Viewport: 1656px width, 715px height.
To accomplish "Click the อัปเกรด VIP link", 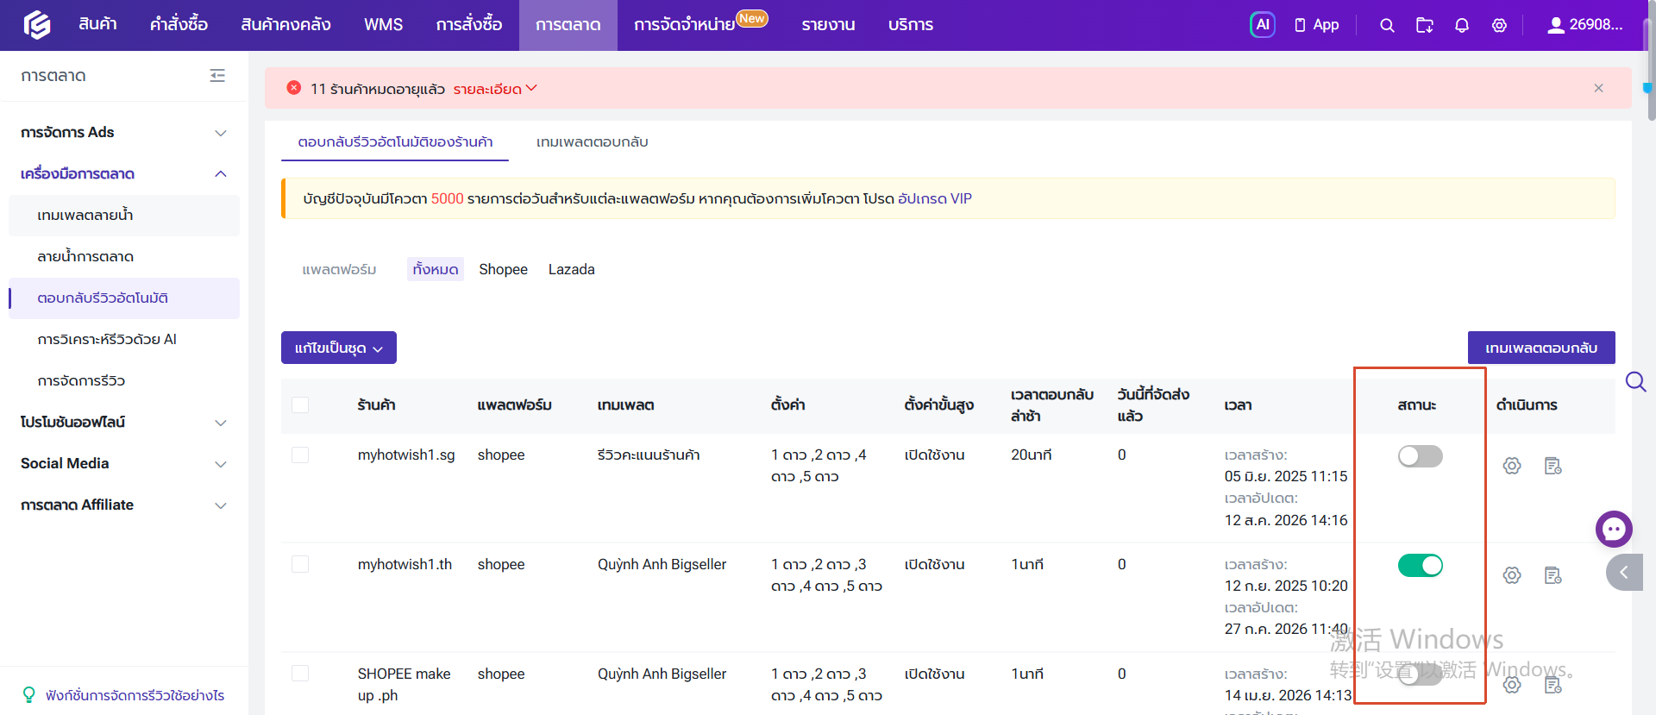I will point(935,198).
